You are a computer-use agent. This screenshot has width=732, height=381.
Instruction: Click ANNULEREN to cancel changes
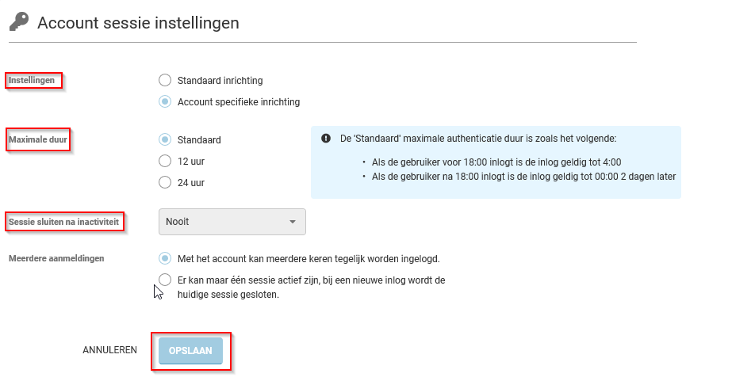tap(109, 350)
